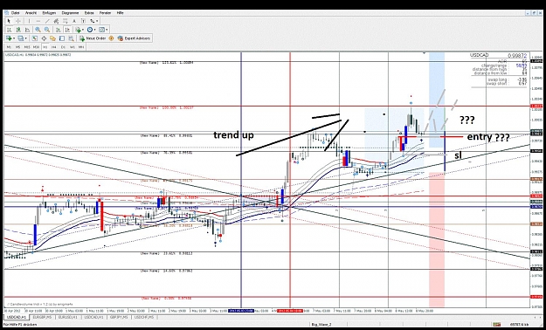Set timeframe to M5
Viewport: 546px width, 330px height.
[18, 47]
